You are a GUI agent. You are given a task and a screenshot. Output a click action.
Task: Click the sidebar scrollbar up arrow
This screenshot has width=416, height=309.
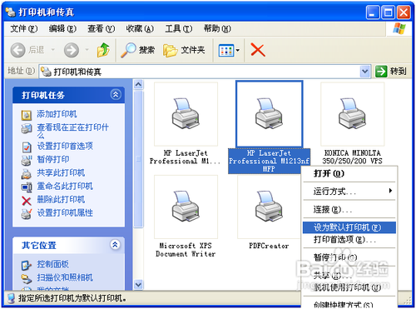[x=138, y=84]
